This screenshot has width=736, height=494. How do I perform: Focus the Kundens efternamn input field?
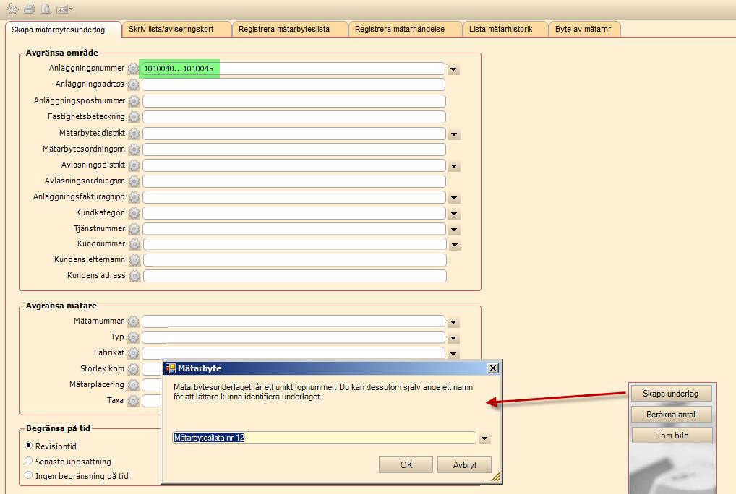click(295, 260)
